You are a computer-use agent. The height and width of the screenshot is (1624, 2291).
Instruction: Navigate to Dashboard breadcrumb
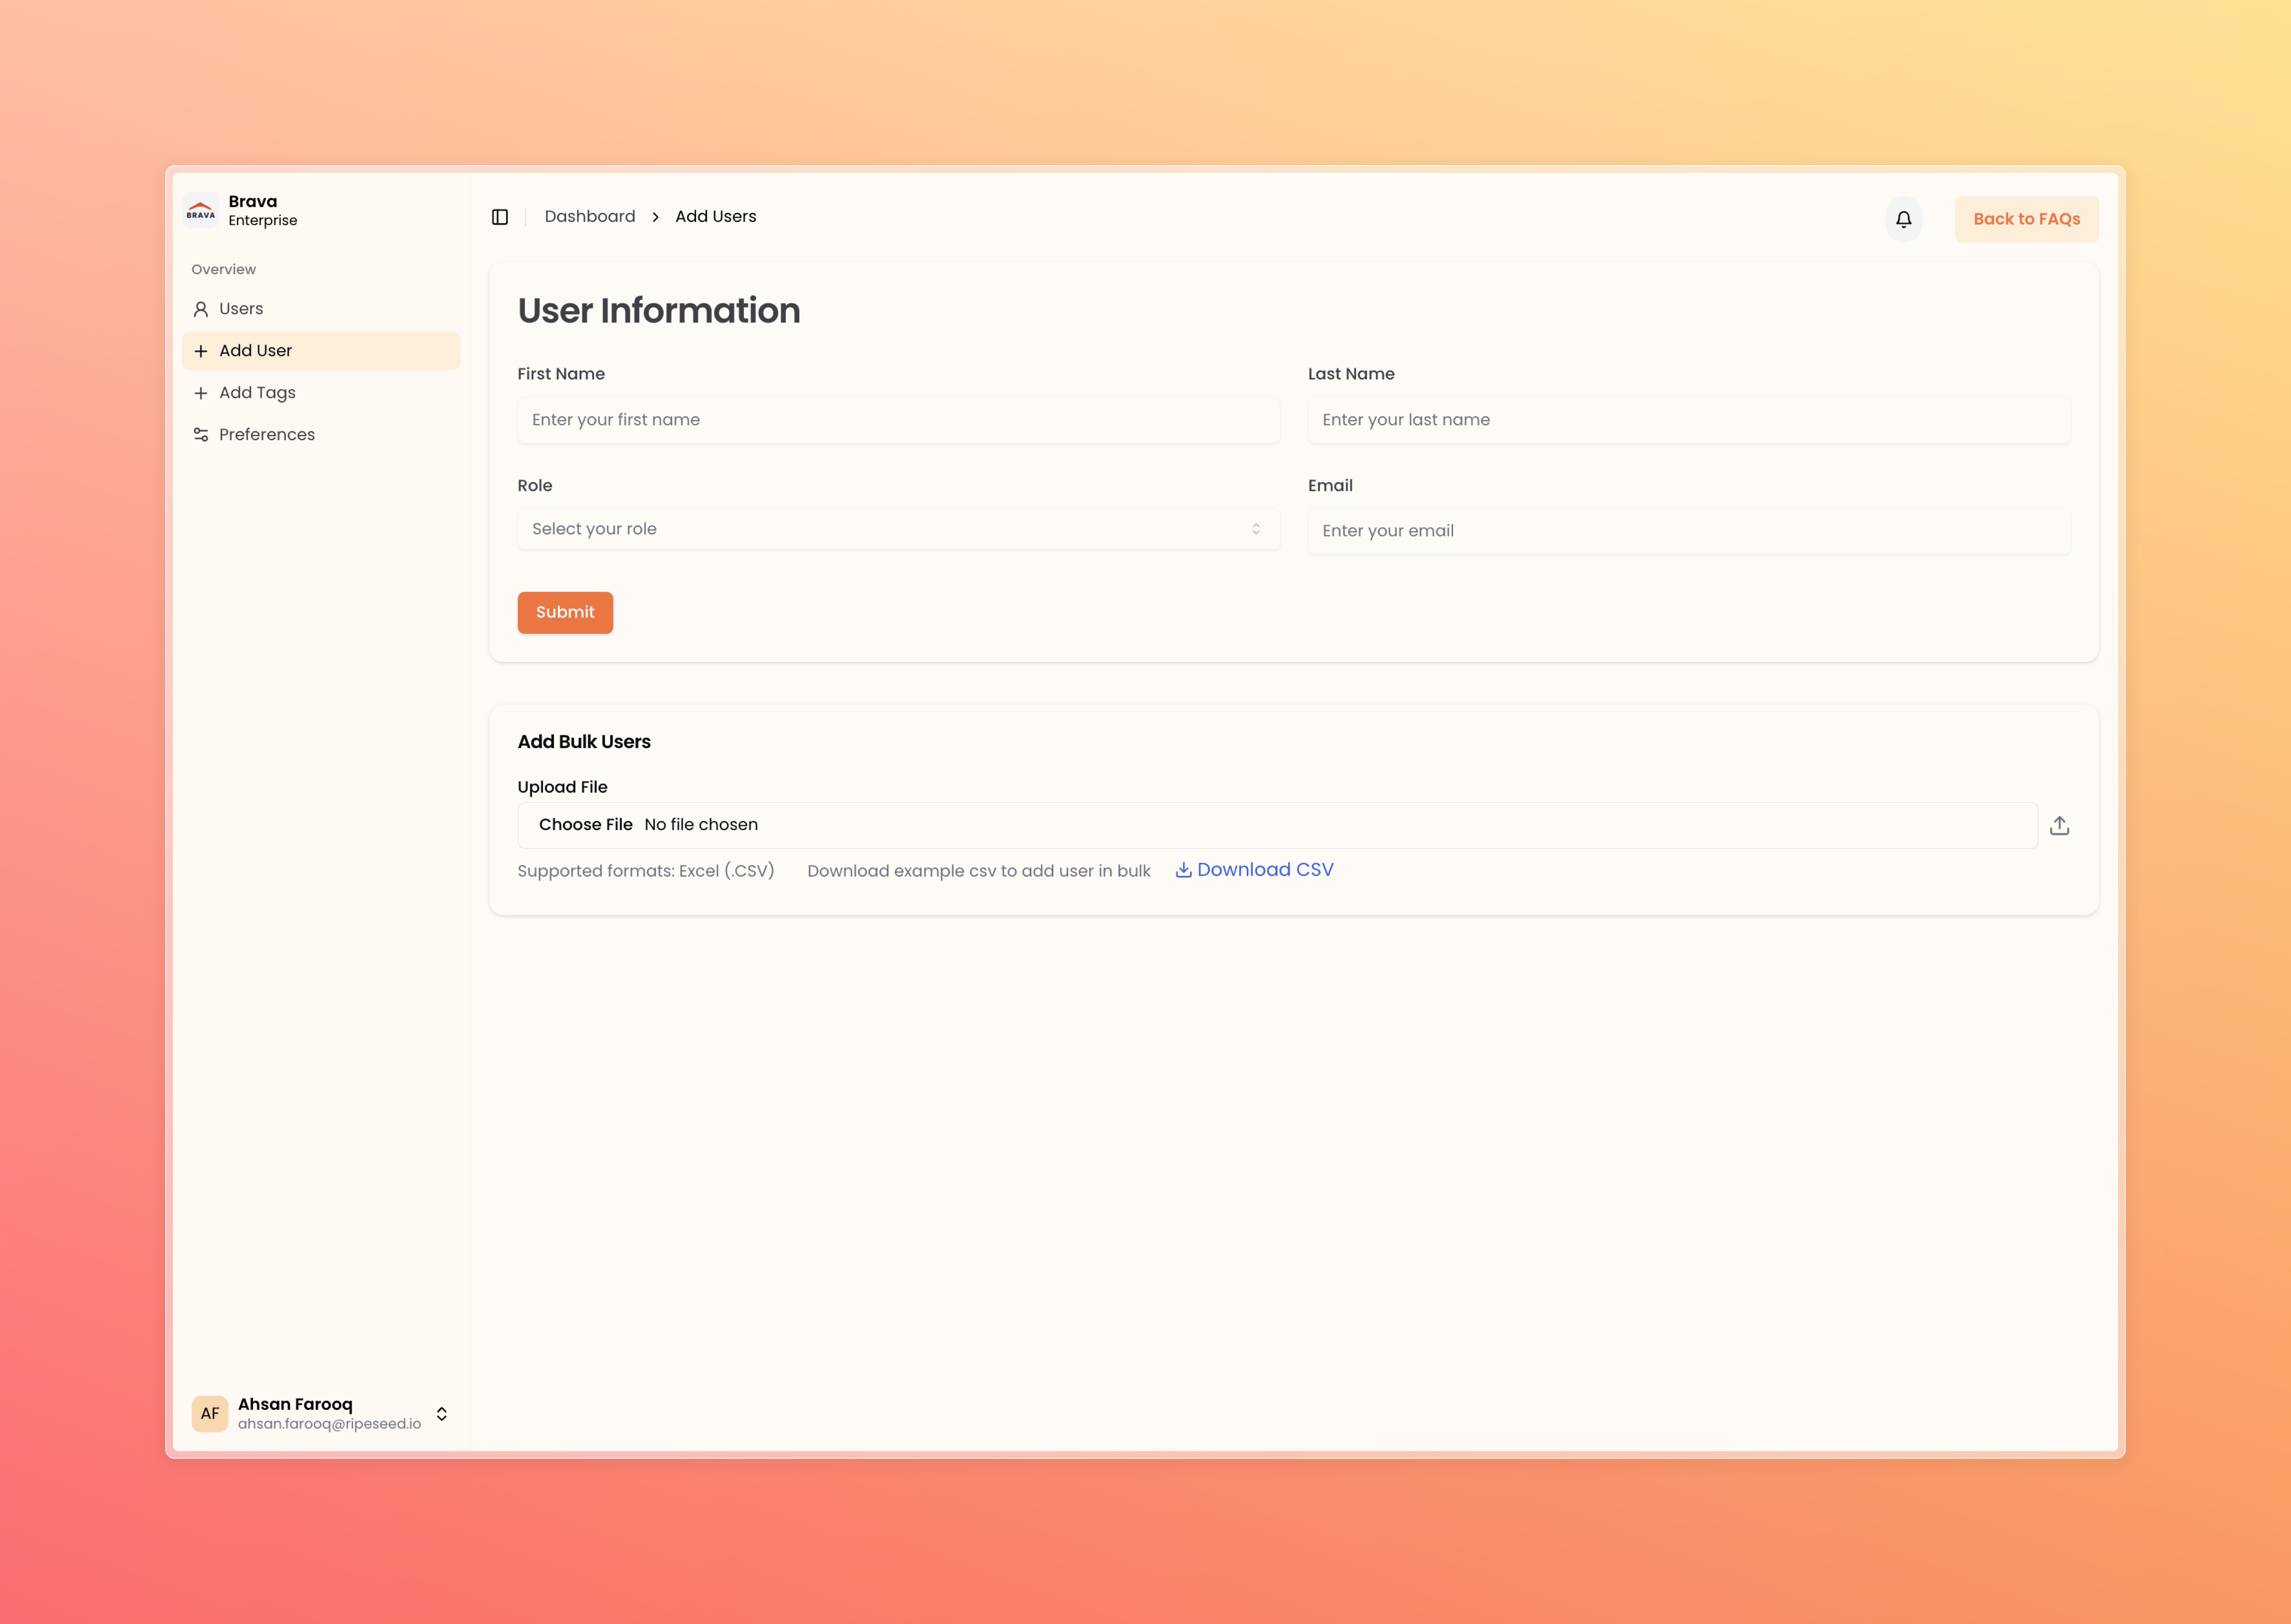(x=589, y=217)
